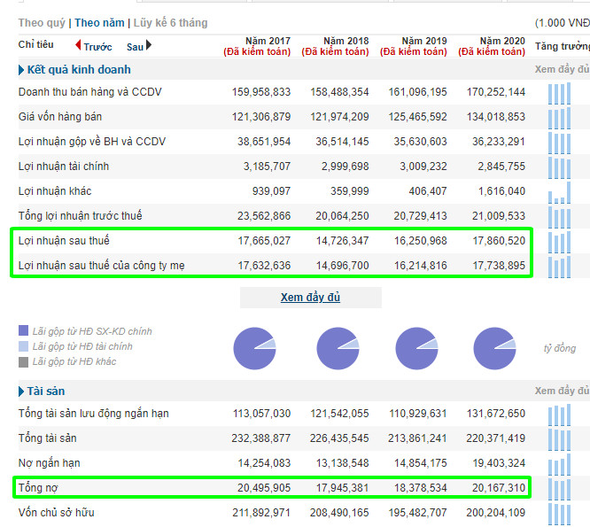Viewport: 590px width, 527px height.
Task: Select the Theo năm tab
Action: click(99, 23)
